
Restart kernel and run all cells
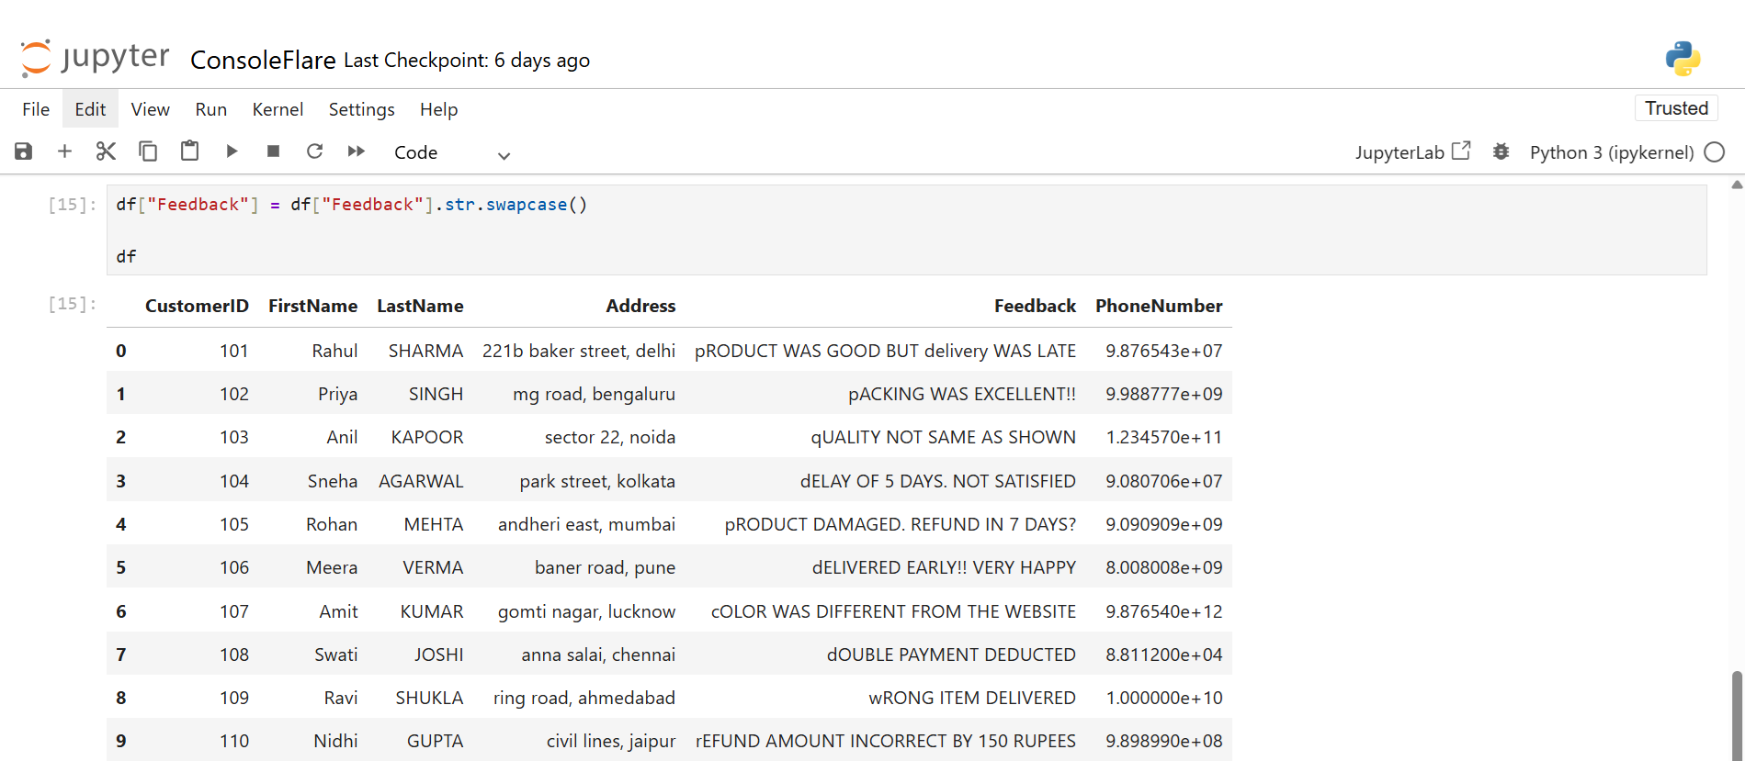pos(357,151)
